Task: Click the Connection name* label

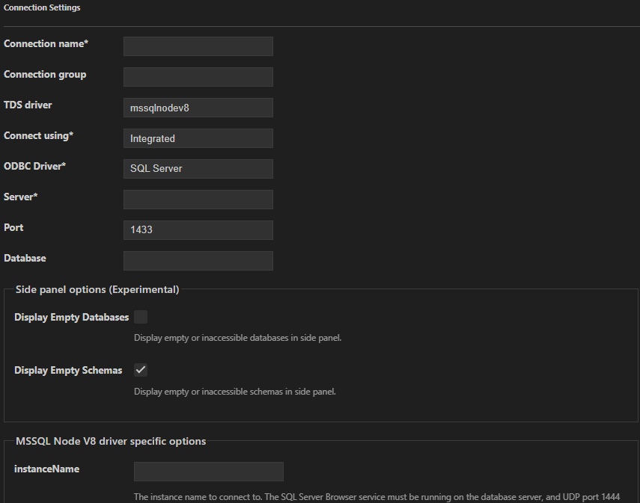Action: click(46, 43)
